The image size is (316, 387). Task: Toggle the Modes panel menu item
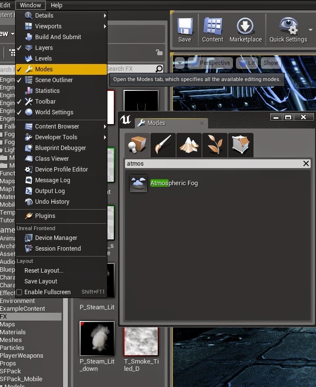[x=61, y=69]
